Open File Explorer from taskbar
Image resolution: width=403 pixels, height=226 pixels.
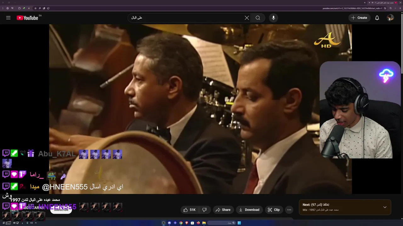(x=204, y=223)
